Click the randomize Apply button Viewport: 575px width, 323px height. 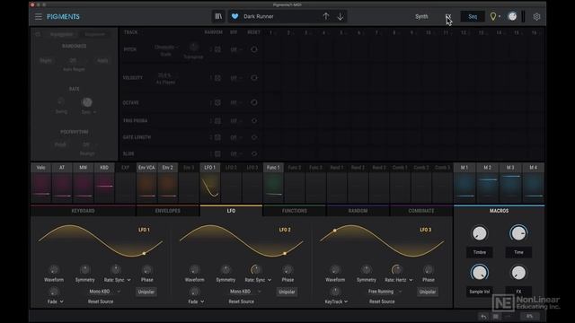[102, 61]
